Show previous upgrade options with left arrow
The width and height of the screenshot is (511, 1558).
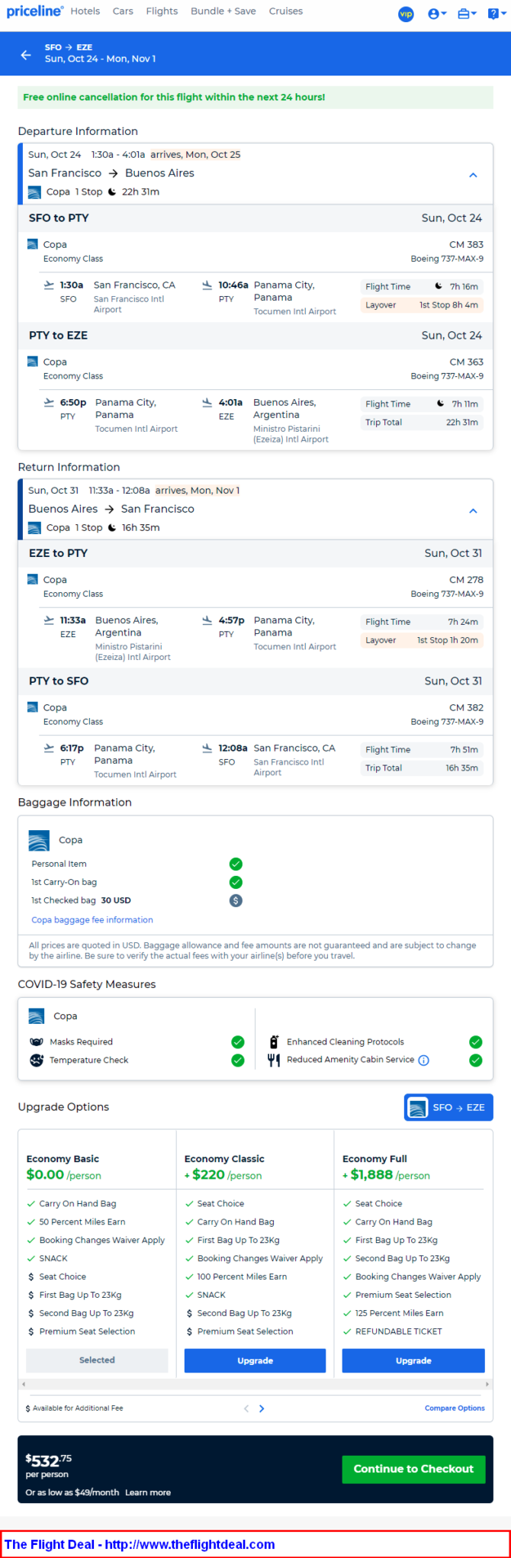click(246, 1408)
